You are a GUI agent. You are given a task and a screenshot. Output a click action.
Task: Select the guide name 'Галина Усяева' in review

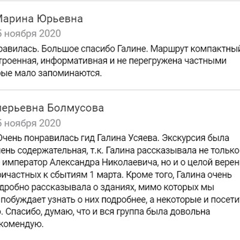point(128,139)
